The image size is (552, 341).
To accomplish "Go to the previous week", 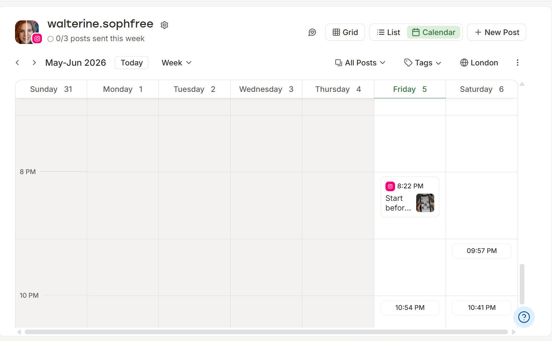I will pos(17,63).
